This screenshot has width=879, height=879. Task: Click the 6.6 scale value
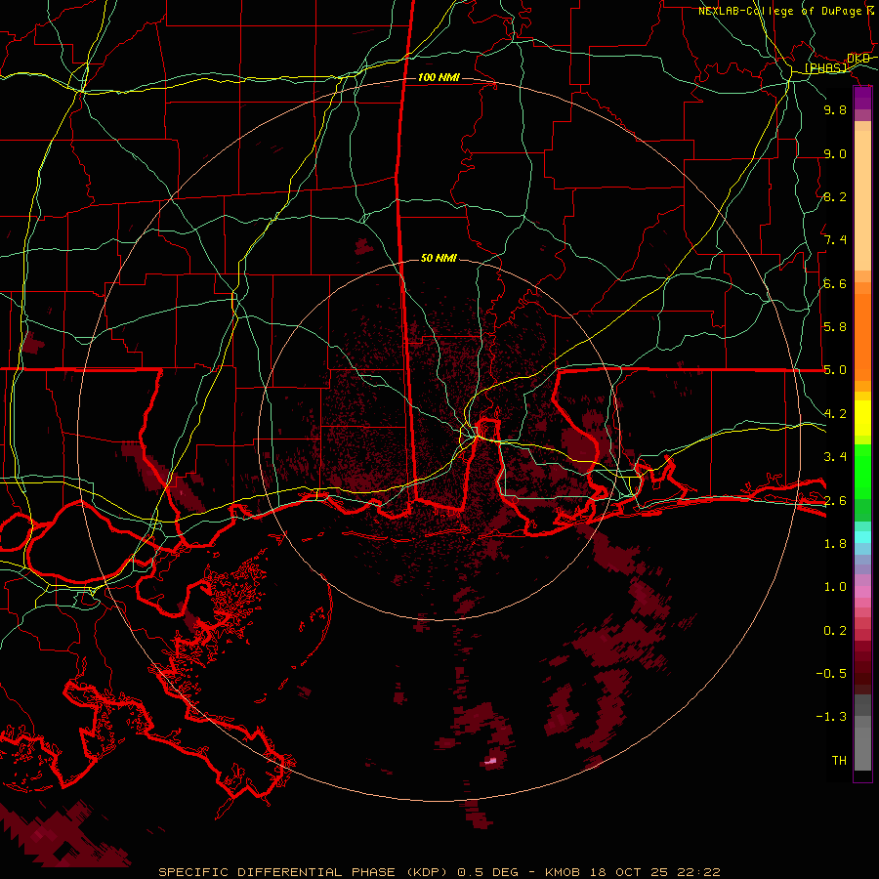point(835,283)
